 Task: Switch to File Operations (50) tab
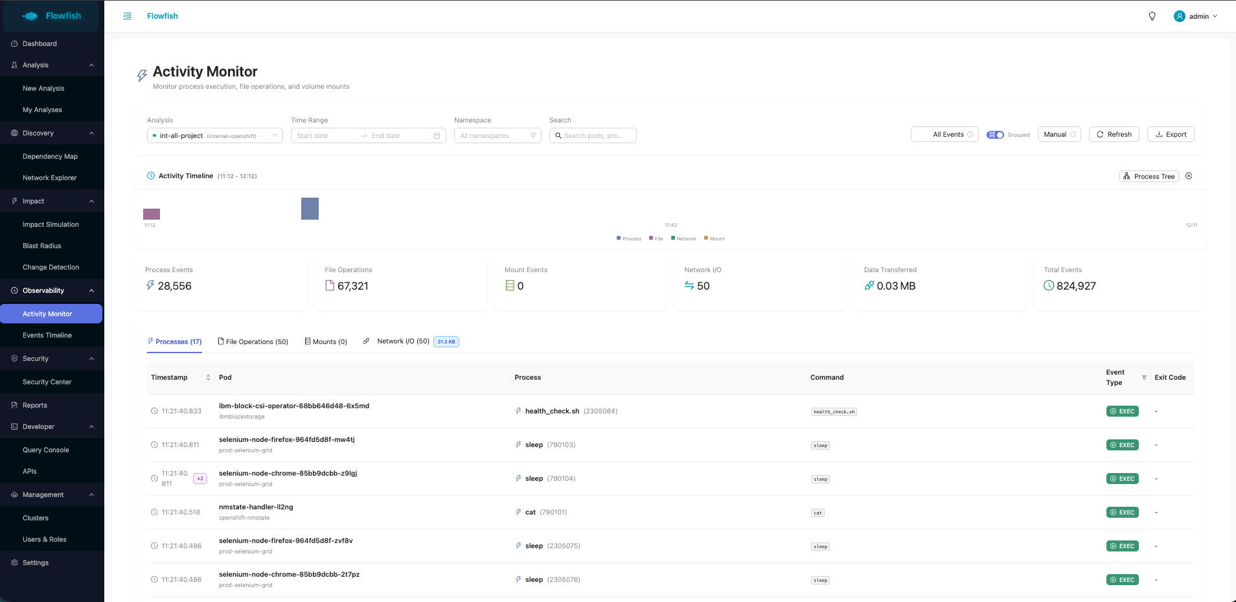point(253,342)
